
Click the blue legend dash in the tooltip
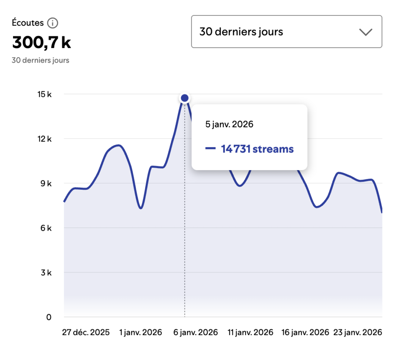coord(210,149)
